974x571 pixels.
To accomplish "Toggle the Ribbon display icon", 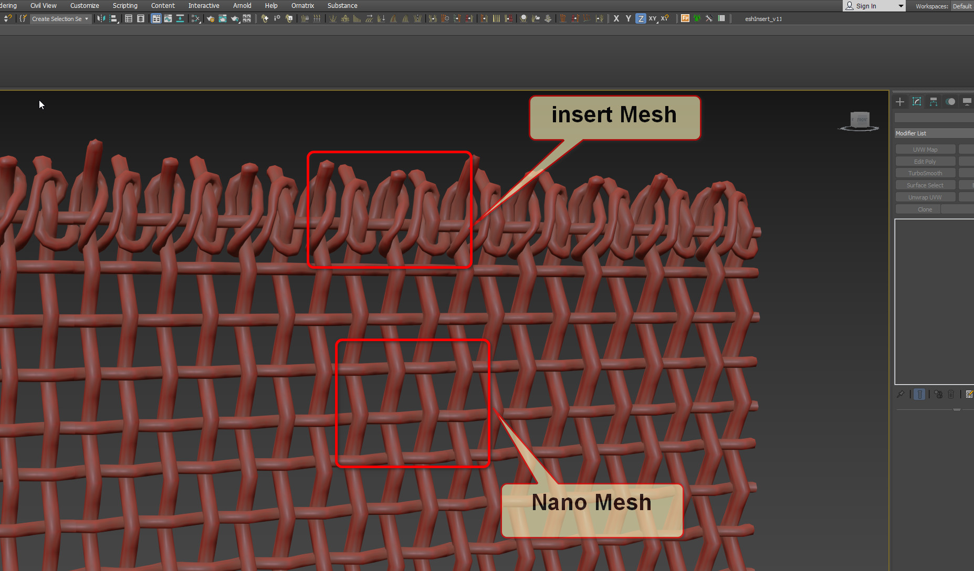I will point(156,19).
